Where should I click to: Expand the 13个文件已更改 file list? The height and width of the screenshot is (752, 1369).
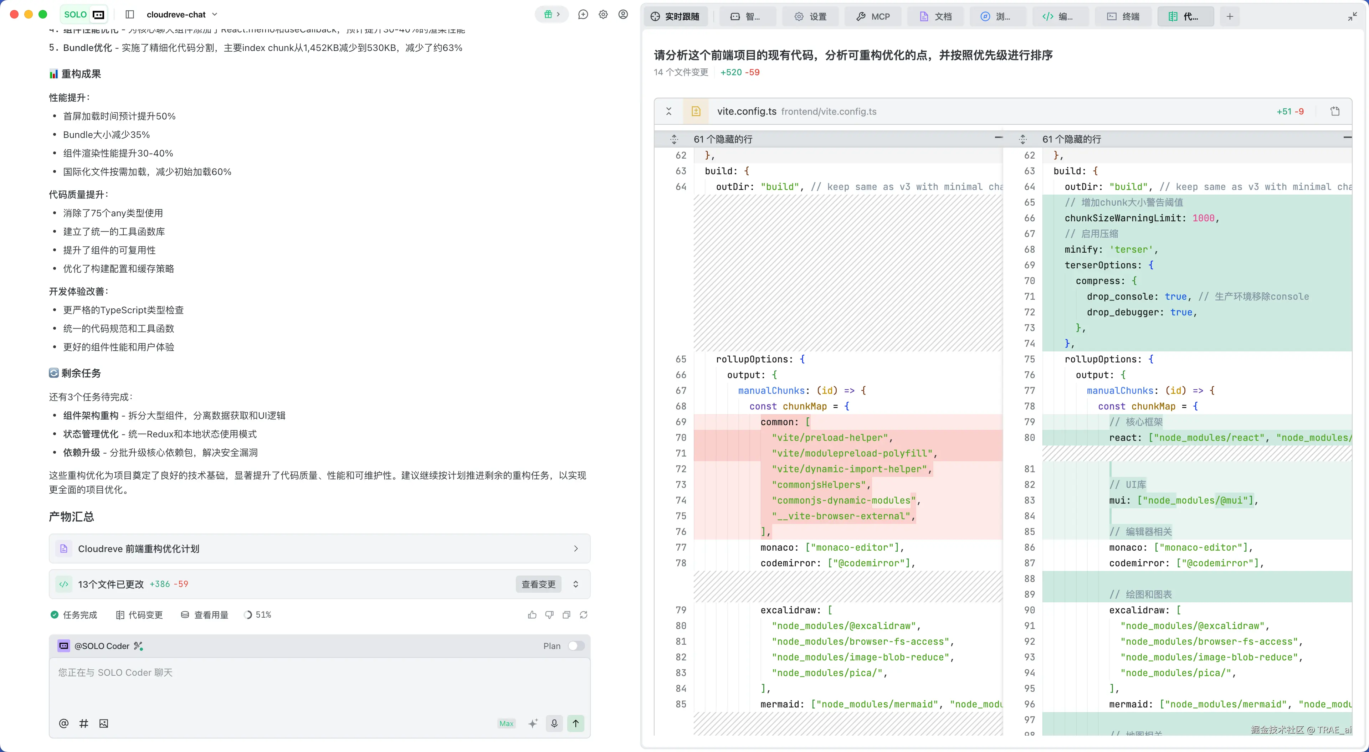coord(575,584)
